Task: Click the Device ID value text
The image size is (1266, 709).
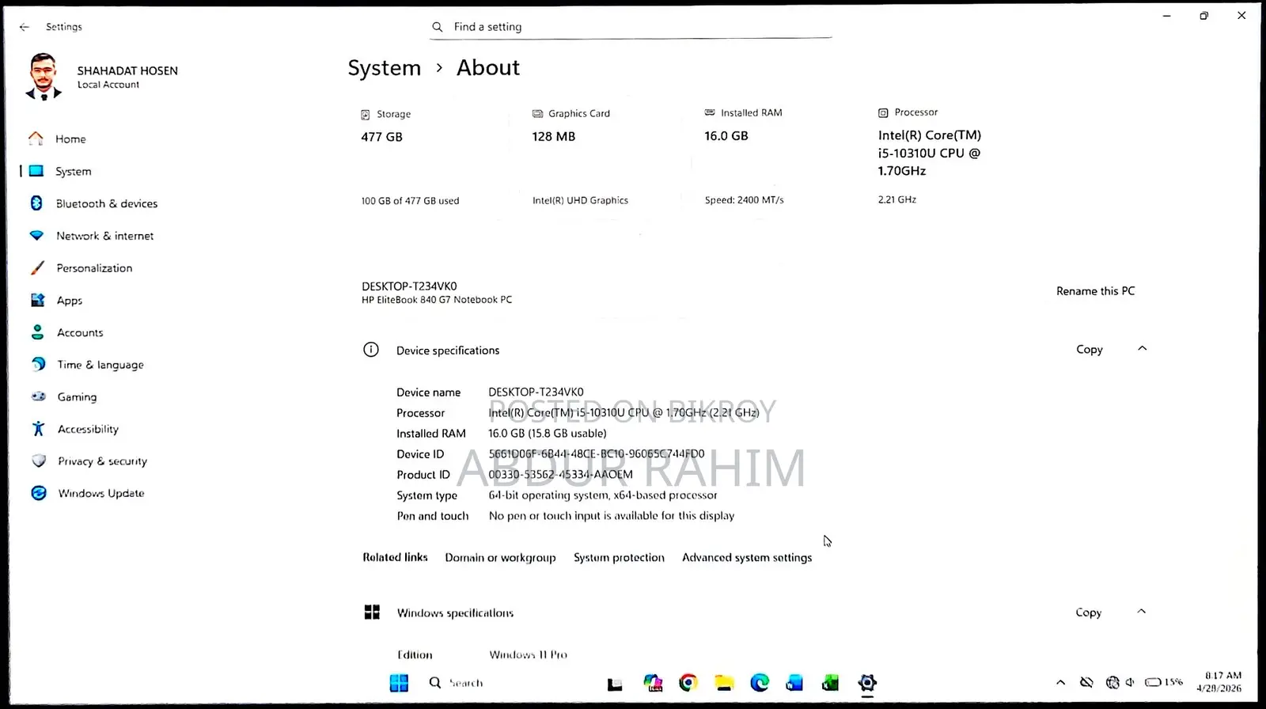Action: point(597,454)
